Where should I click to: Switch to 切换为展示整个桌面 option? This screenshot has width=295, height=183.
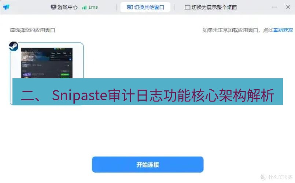tap(211, 7)
